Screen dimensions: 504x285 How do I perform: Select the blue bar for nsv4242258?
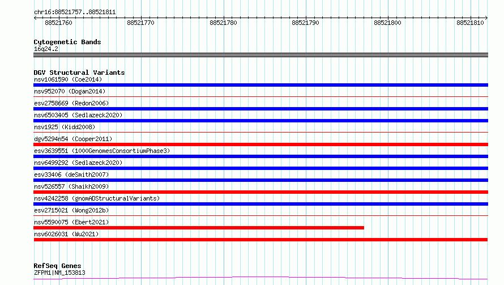pyautogui.click(x=260, y=204)
